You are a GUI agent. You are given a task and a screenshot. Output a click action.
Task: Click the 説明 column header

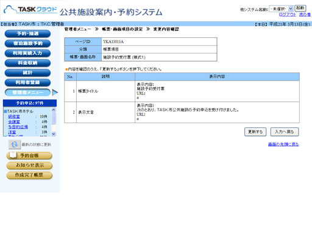click(105, 77)
